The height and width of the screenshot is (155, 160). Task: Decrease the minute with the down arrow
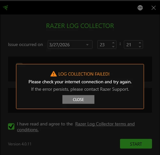coord(140,47)
